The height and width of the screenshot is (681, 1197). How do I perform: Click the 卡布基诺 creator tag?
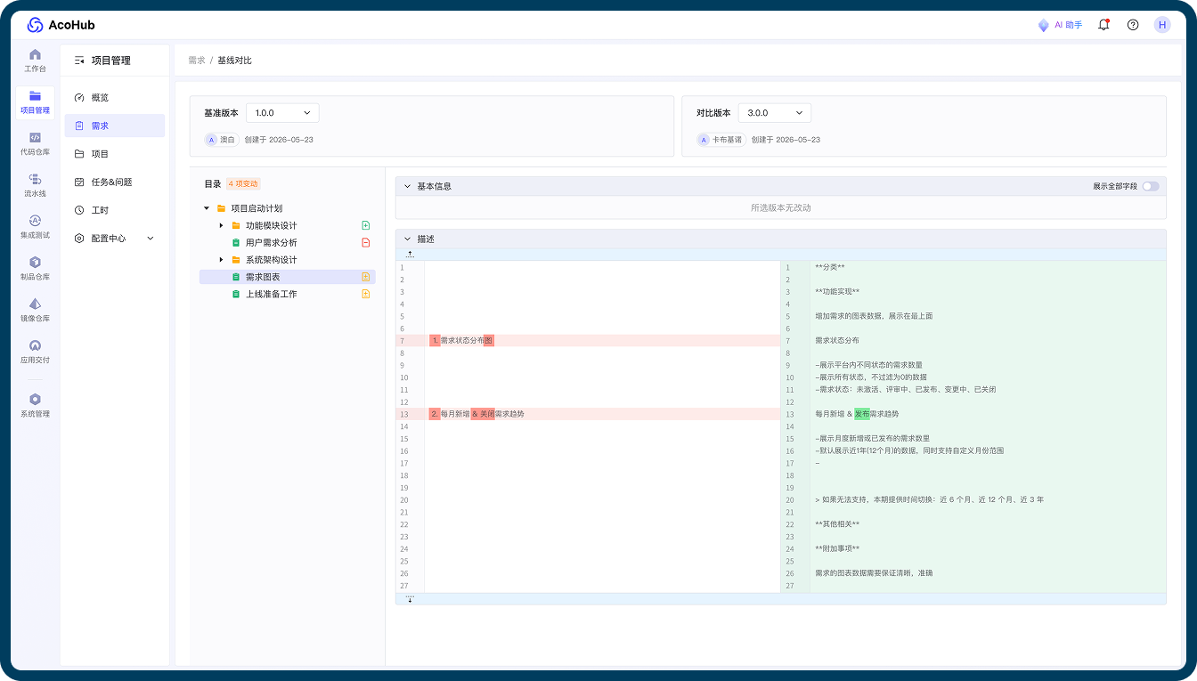(x=721, y=140)
